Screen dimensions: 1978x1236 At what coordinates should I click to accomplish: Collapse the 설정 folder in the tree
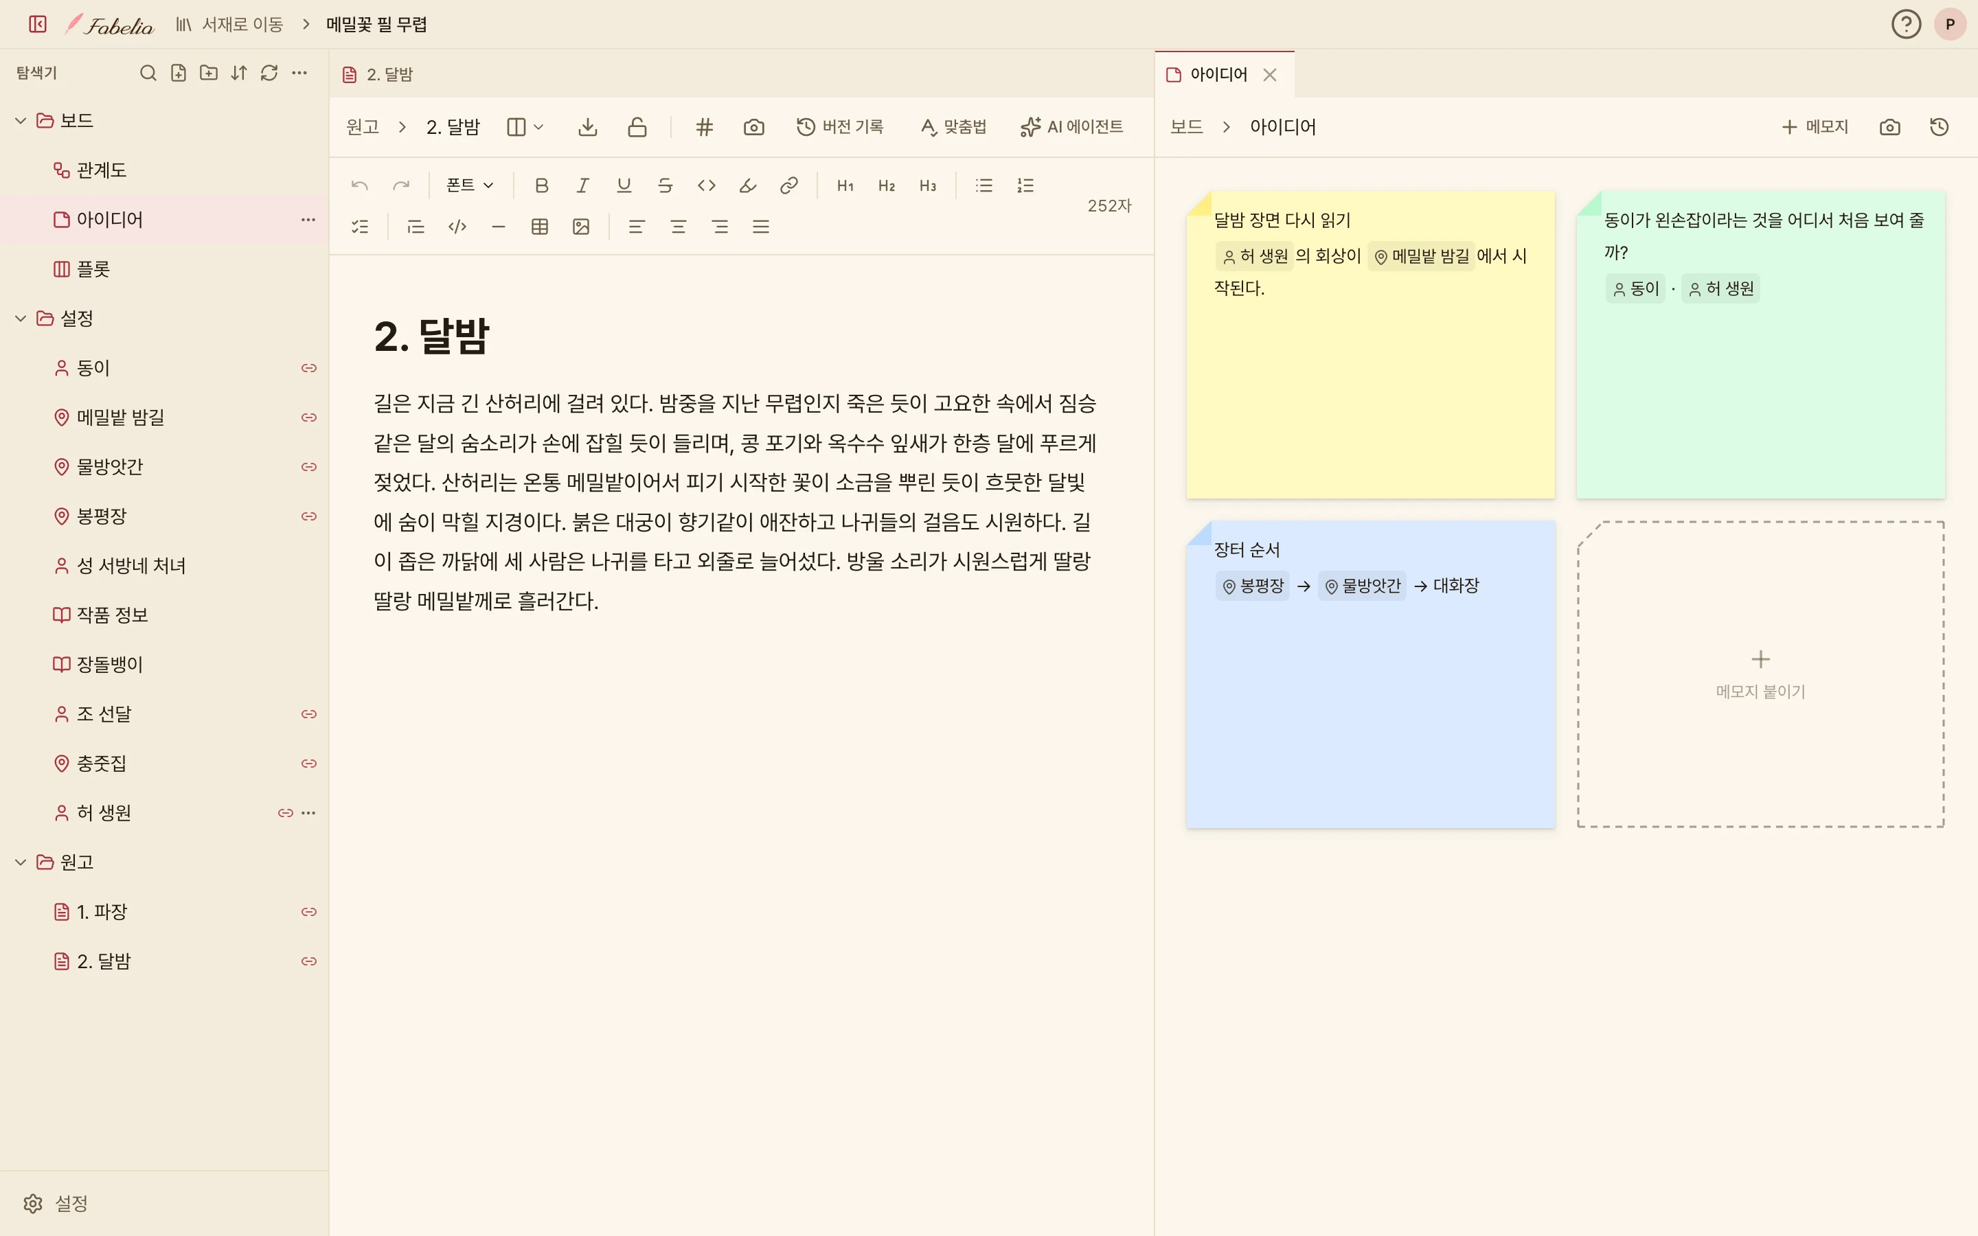[21, 319]
